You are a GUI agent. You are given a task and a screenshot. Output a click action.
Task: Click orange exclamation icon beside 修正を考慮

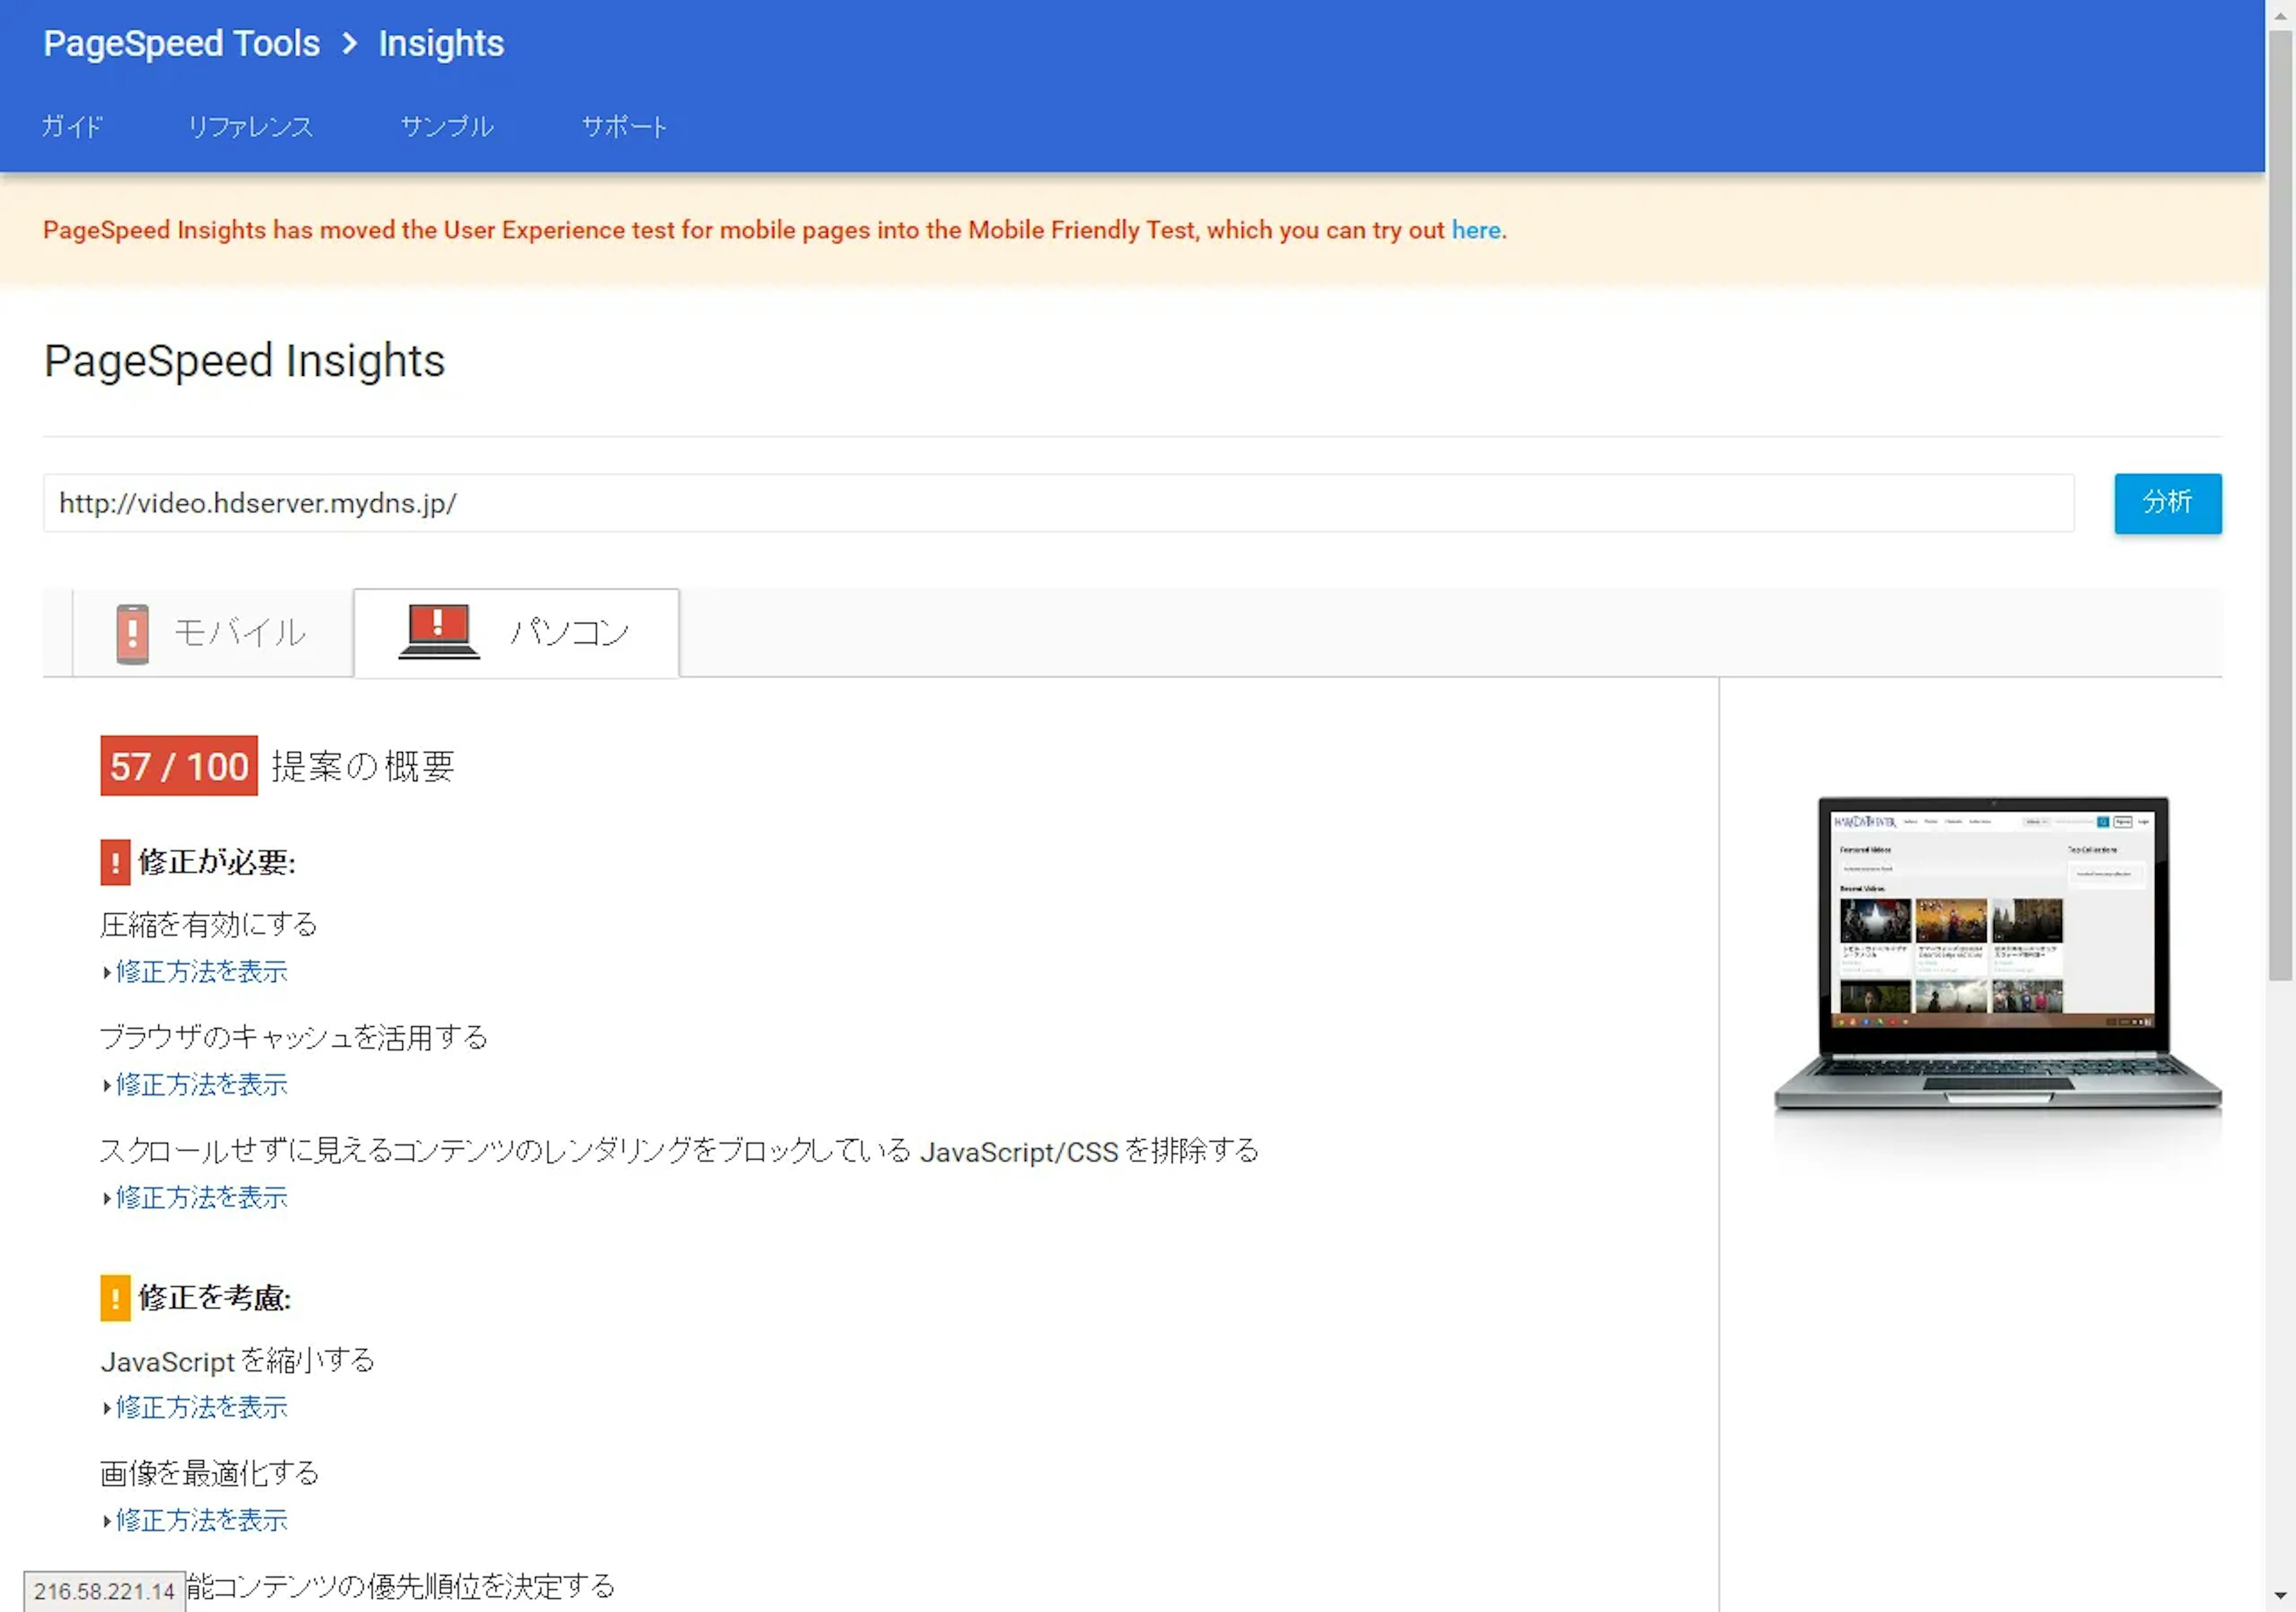point(115,1298)
